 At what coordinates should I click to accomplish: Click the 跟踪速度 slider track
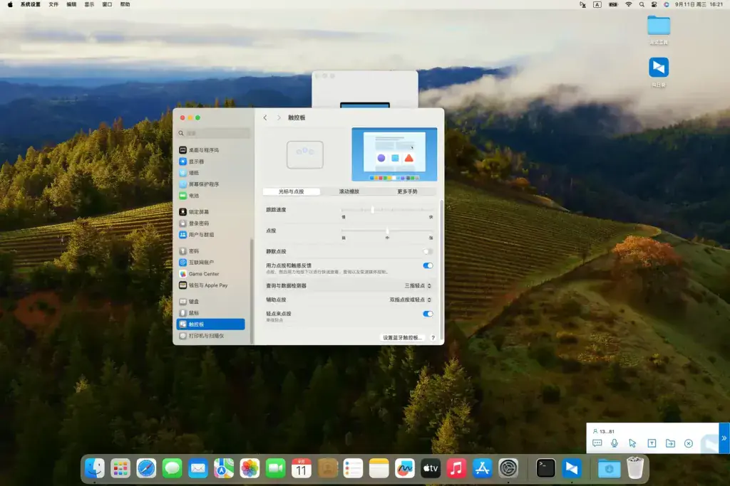387,210
